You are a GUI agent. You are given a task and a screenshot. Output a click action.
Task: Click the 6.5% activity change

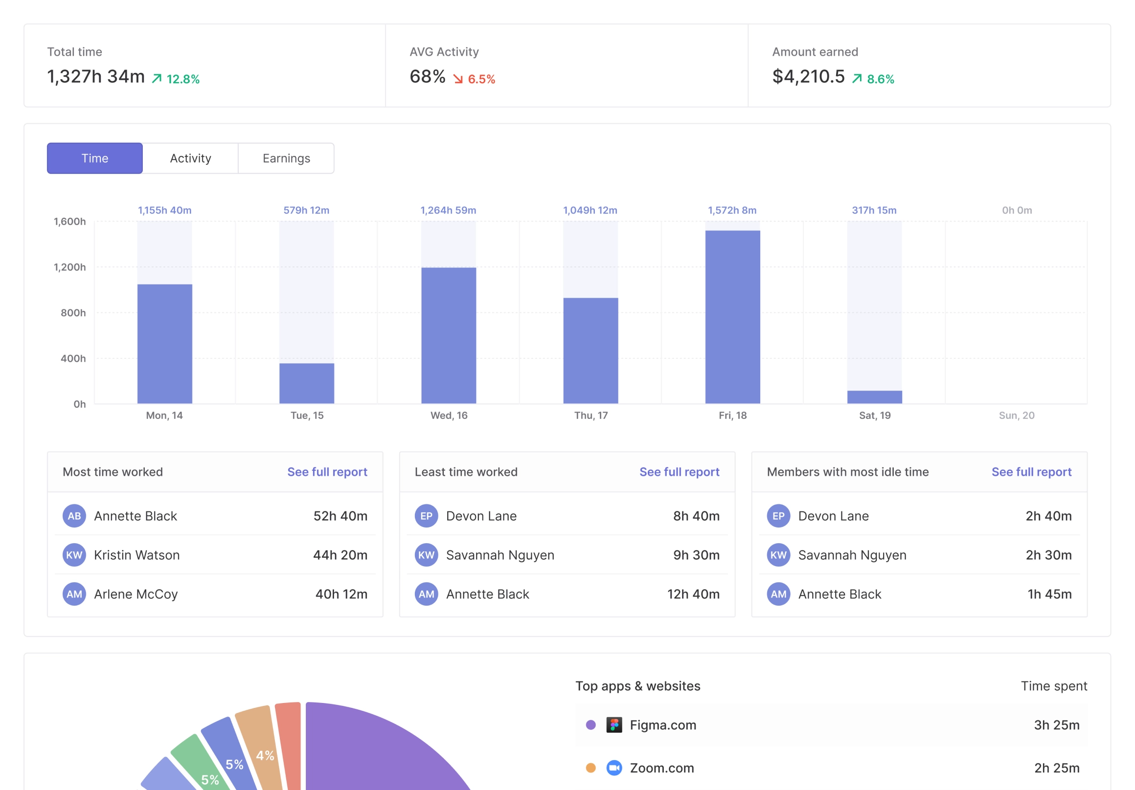point(481,79)
